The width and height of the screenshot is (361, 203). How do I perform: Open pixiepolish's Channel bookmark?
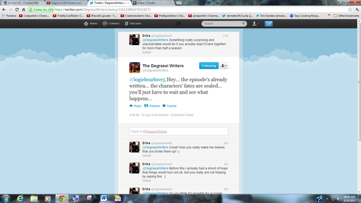pos(204,16)
